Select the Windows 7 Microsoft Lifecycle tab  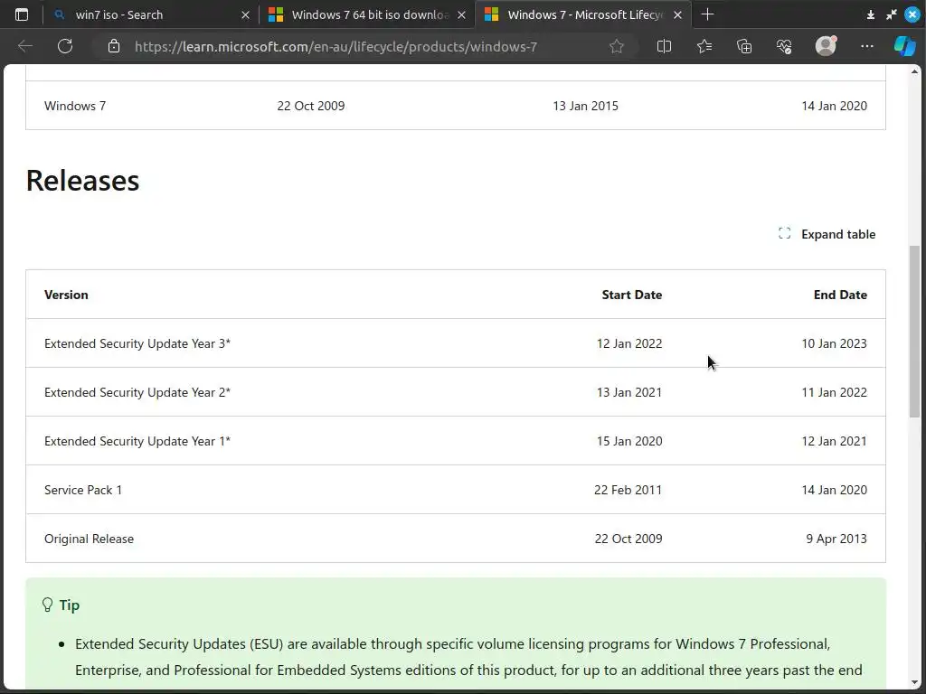[x=583, y=14]
